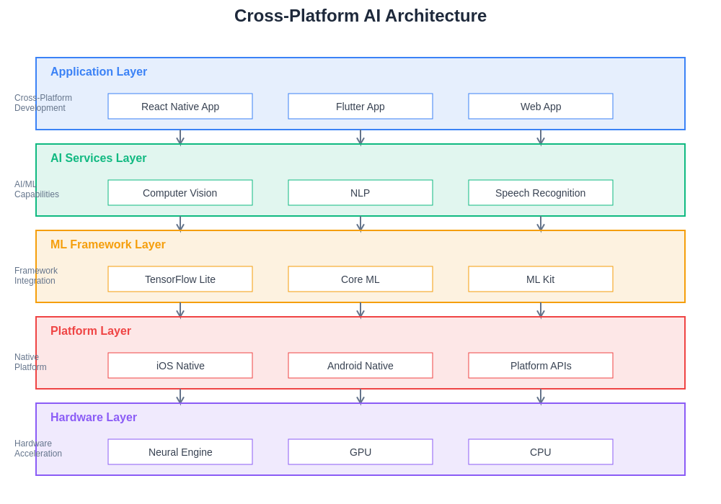
Task: Click the ML Kit box
Action: (x=541, y=279)
